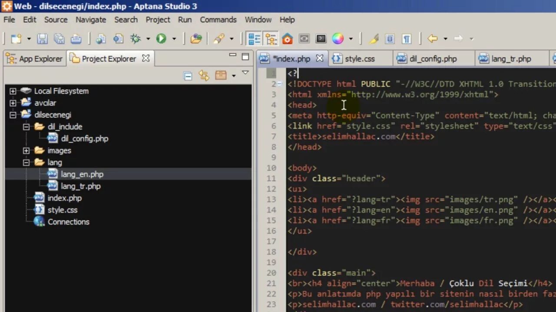The height and width of the screenshot is (312, 556).
Task: Switch to the lang_tr.php editor tab
Action: tap(511, 59)
